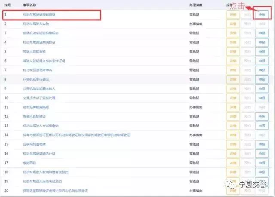The height and width of the screenshot is (197, 275).
Task: Open the 机动车预选号牌申请 link in row 7
Action: click(x=37, y=70)
